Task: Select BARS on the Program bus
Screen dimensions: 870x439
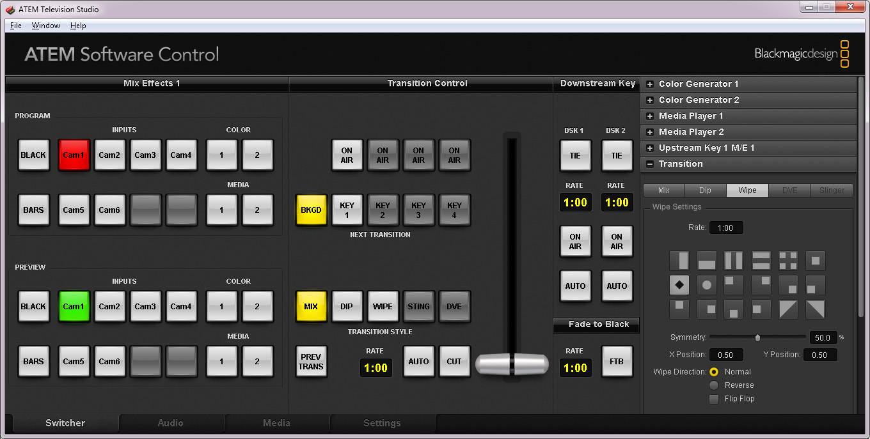Action: click(x=33, y=210)
